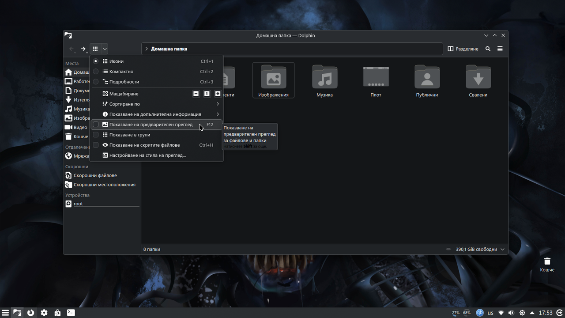This screenshot has height=318, width=565.
Task: Choose the Компактно view mode
Action: 157,72
